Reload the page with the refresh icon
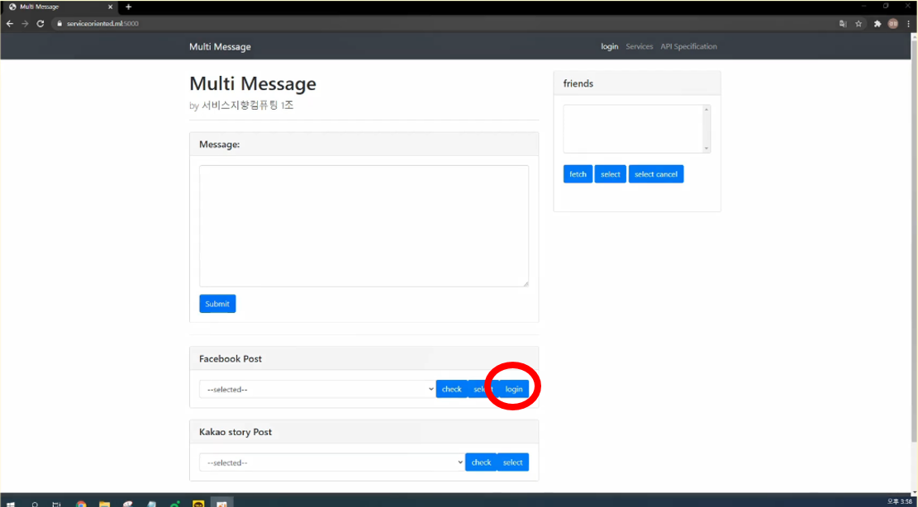 coord(39,24)
